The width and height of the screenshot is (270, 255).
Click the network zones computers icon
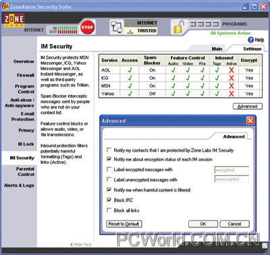click(117, 27)
